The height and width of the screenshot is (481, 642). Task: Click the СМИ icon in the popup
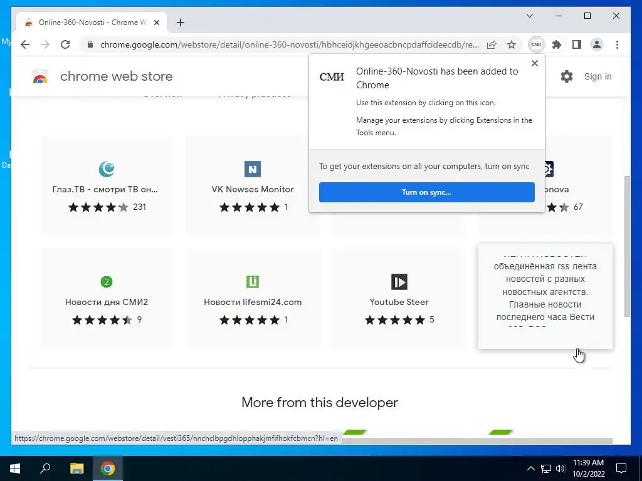coord(332,77)
